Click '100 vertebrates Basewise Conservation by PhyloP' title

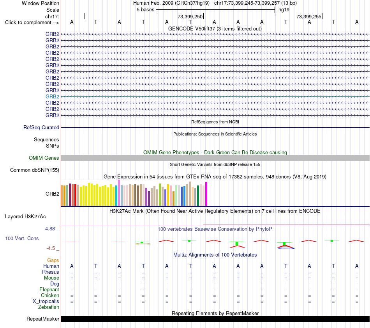click(x=215, y=229)
